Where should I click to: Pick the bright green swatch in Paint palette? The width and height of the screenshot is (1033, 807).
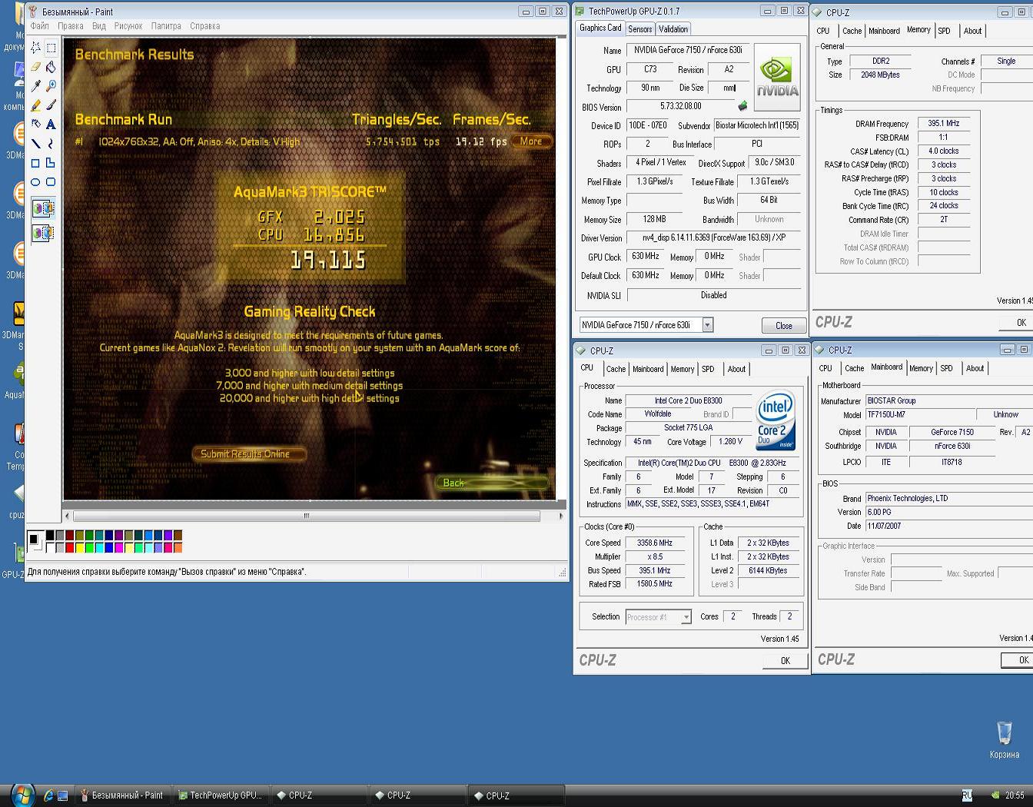[x=89, y=548]
